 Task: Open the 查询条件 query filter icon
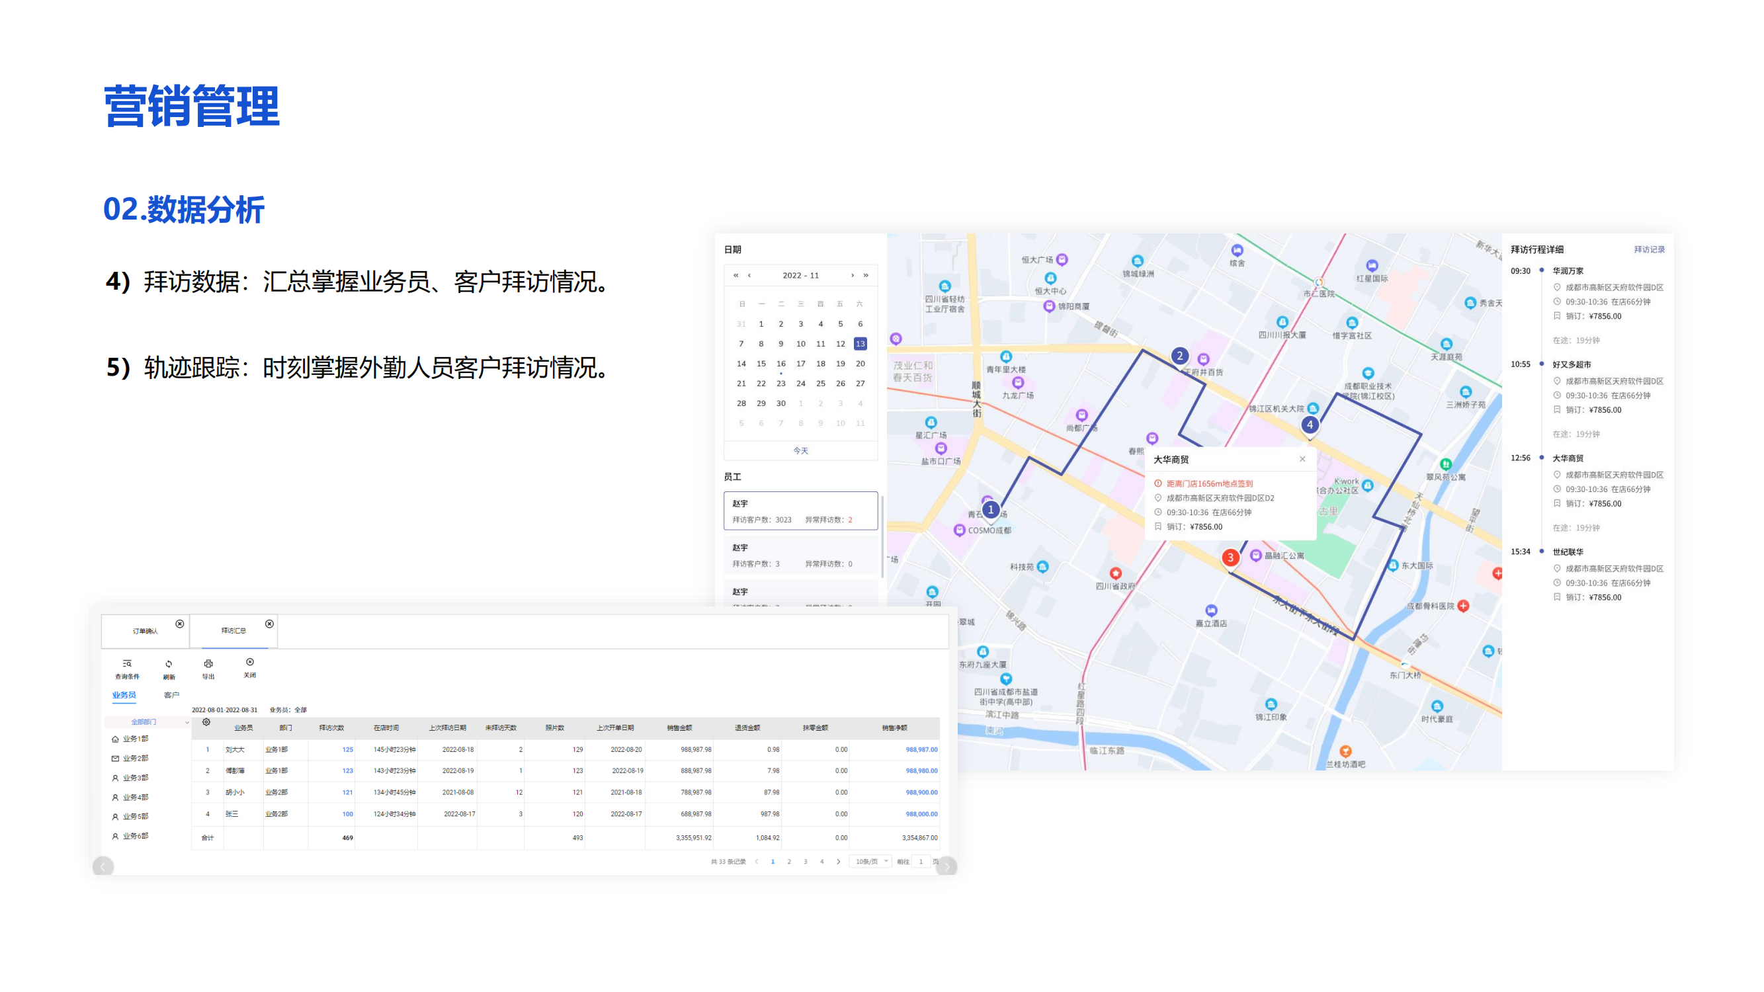click(127, 663)
